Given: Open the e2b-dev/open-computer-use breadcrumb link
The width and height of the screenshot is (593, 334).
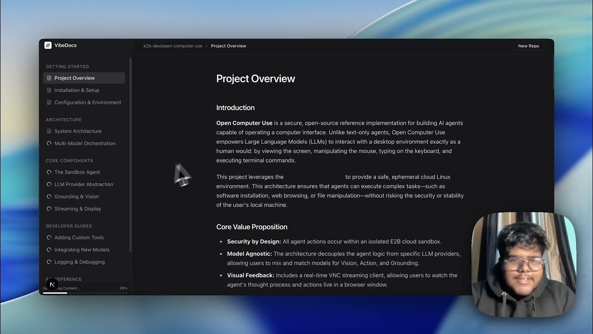Looking at the screenshot, I should [x=173, y=45].
